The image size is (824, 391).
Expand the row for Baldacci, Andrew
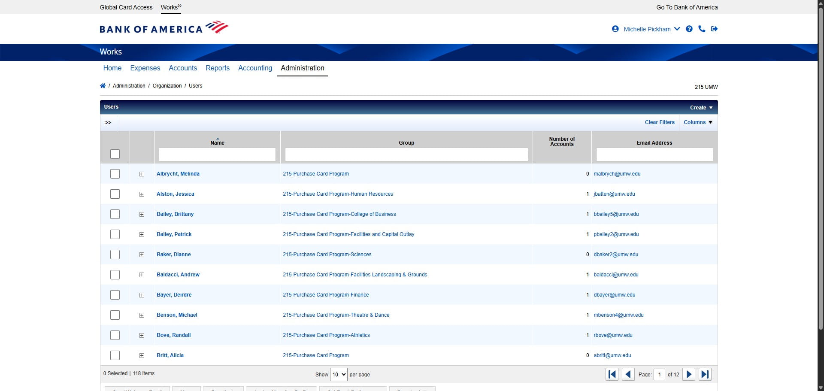(142, 275)
